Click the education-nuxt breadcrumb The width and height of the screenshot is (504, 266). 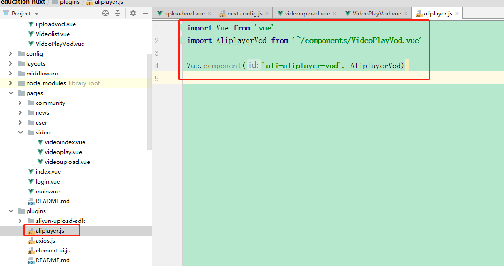(x=23, y=2)
